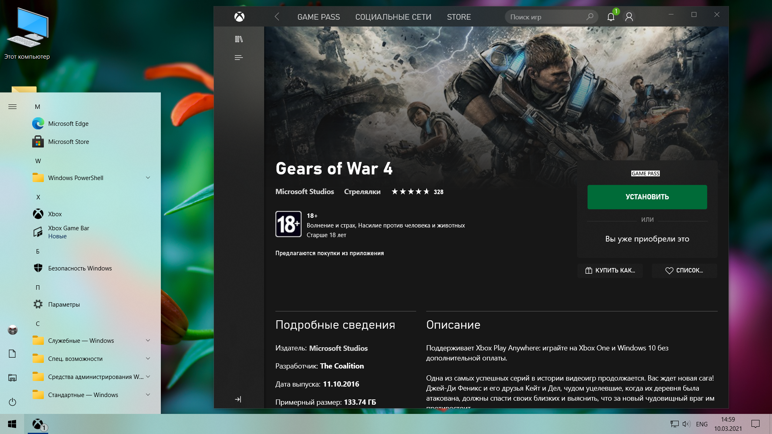Open the profile account icon
Image resolution: width=772 pixels, height=434 pixels.
[x=629, y=17]
